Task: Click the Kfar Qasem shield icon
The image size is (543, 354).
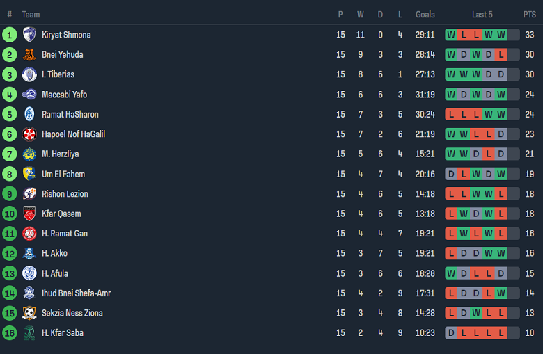Action: point(29,214)
